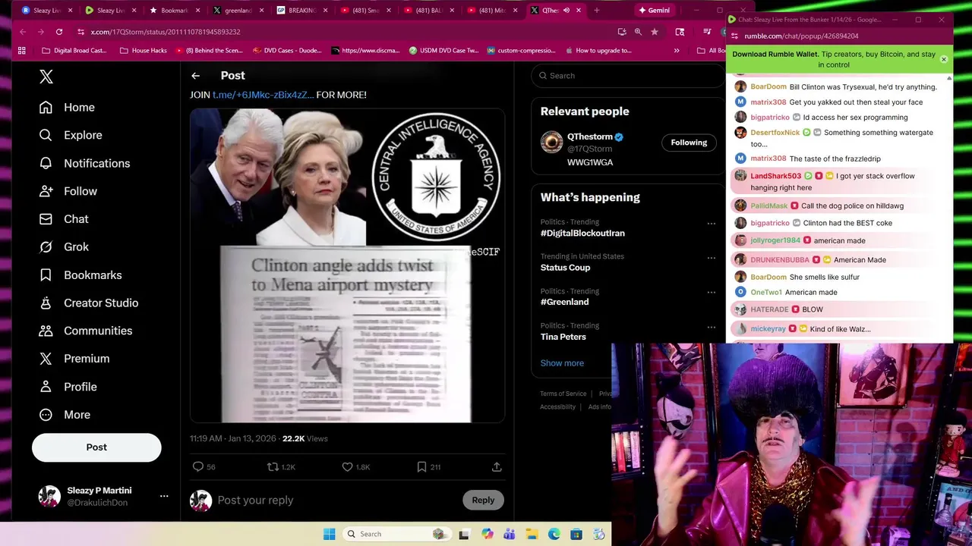Click the Reply button
Image resolution: width=972 pixels, height=546 pixels.
(483, 500)
